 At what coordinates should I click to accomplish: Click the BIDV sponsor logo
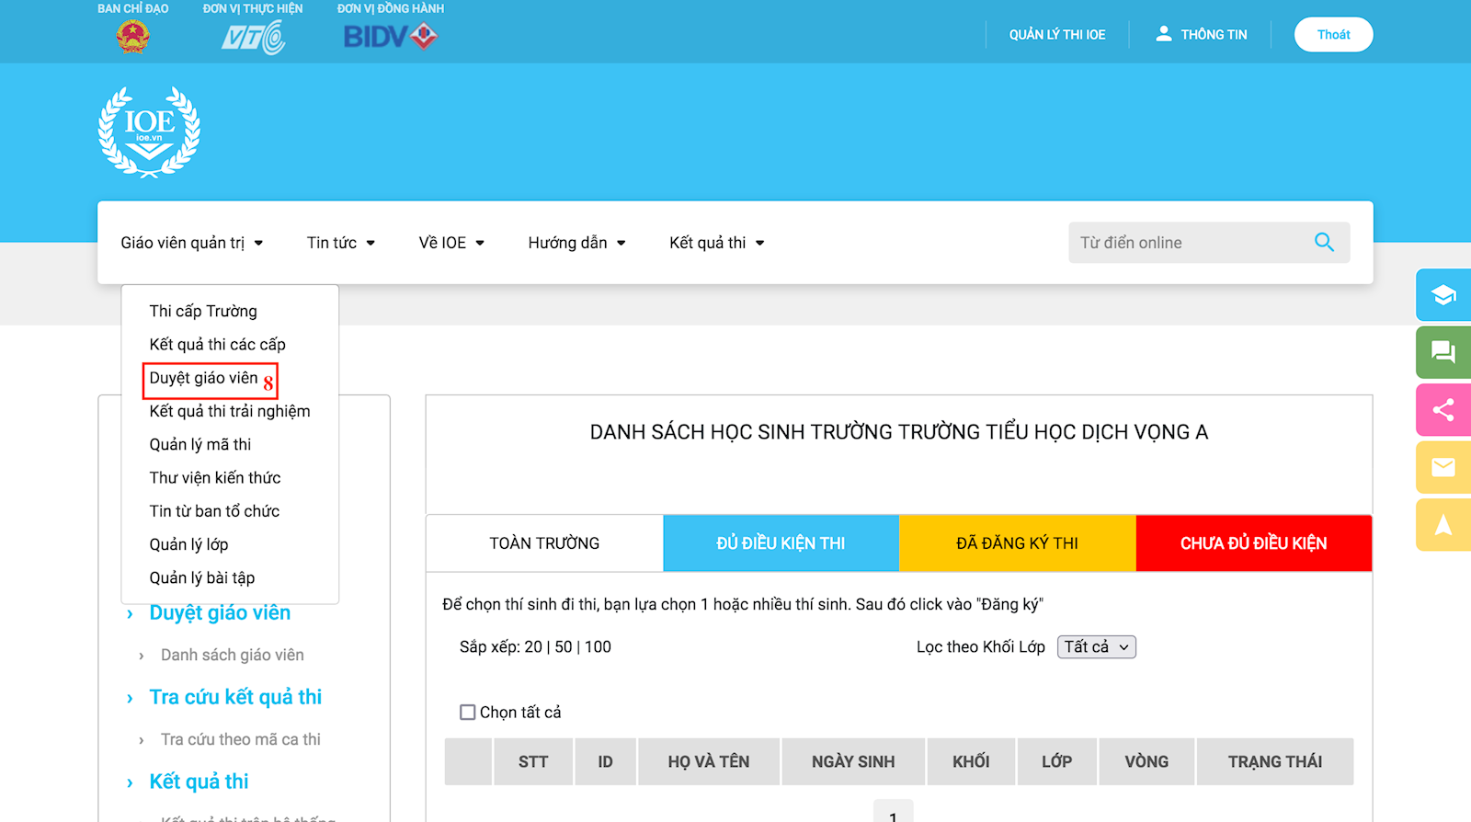(390, 37)
